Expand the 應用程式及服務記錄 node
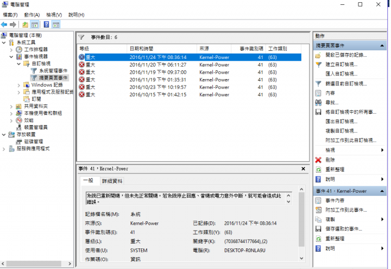391x269 pixels. coord(18,92)
